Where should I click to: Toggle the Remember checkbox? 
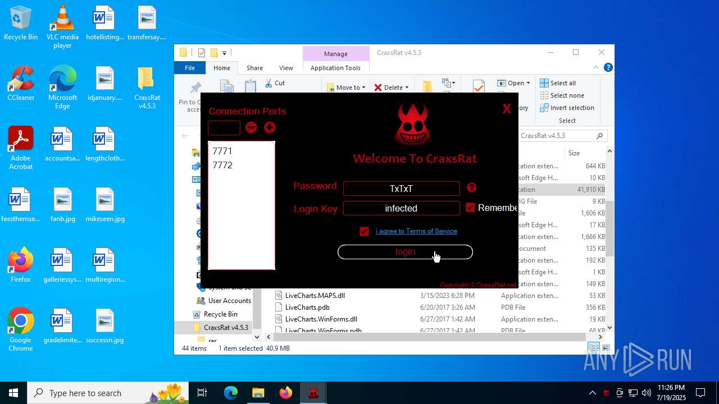471,208
